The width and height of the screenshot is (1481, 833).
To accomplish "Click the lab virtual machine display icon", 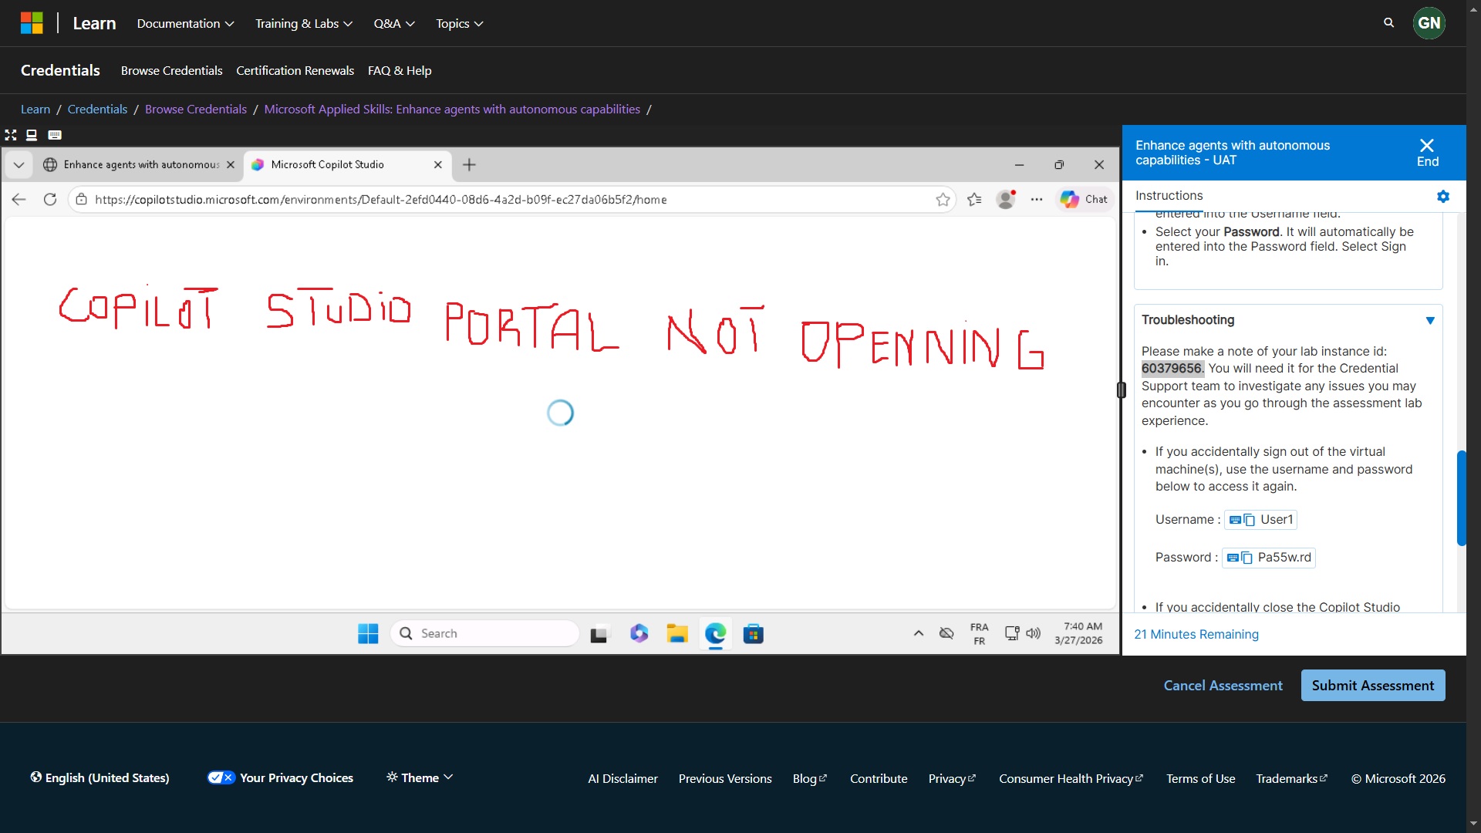I will coord(32,135).
